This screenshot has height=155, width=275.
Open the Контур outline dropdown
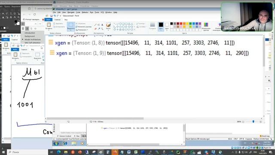pos(141,24)
